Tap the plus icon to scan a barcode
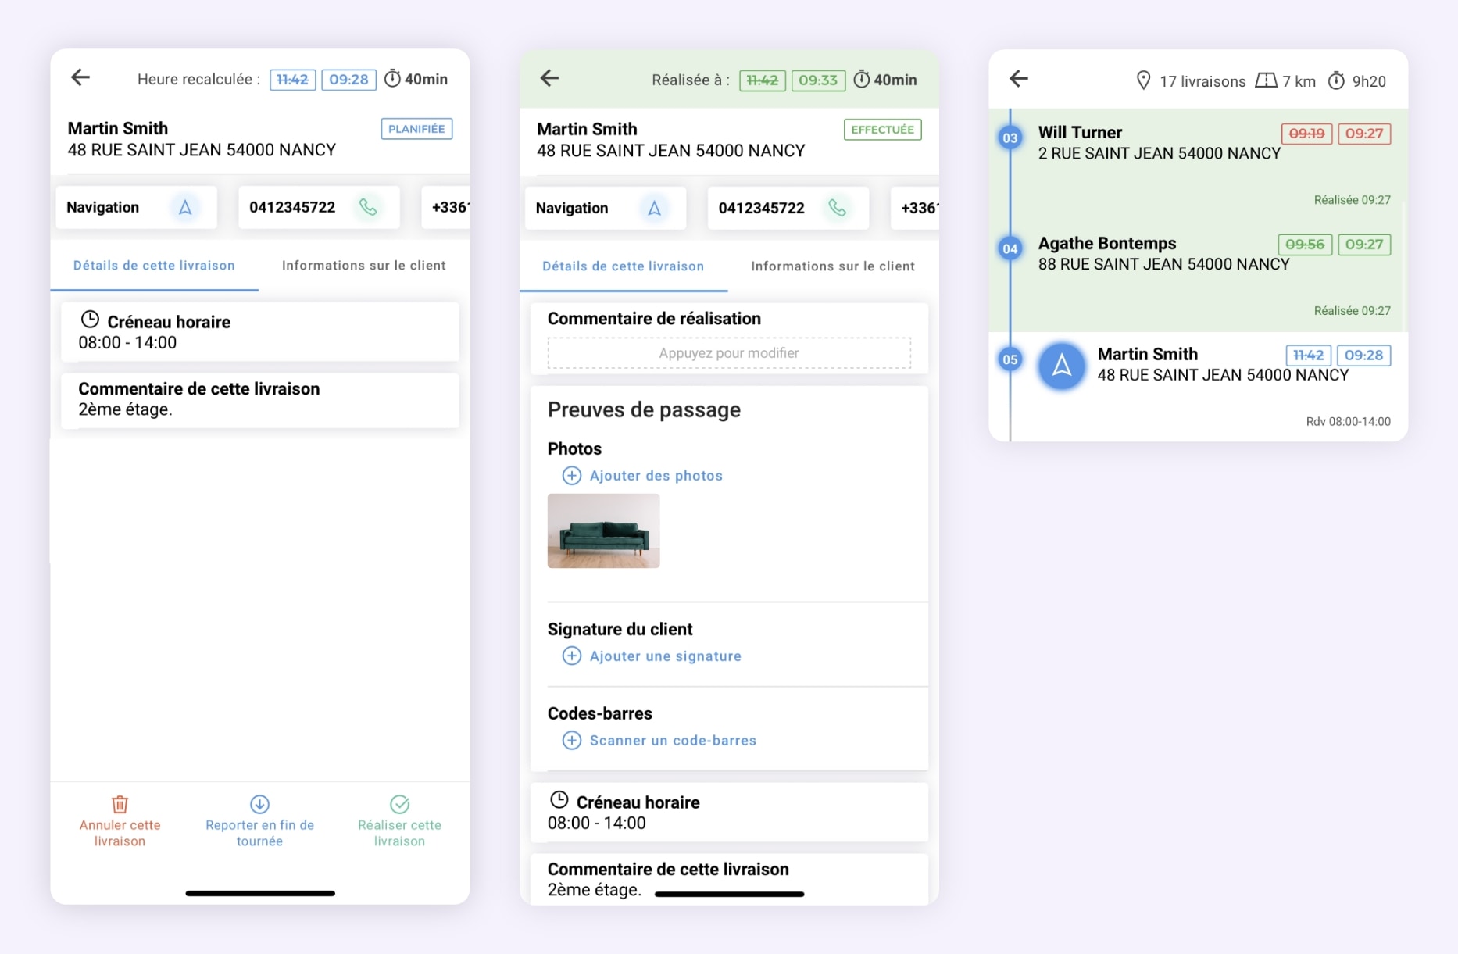This screenshot has height=954, width=1458. (x=571, y=740)
